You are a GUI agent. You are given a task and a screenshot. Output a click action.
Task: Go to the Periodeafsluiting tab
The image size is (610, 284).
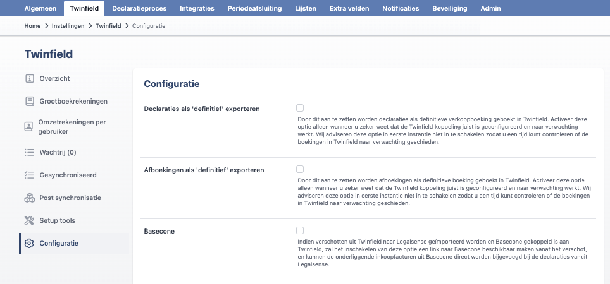tap(255, 8)
